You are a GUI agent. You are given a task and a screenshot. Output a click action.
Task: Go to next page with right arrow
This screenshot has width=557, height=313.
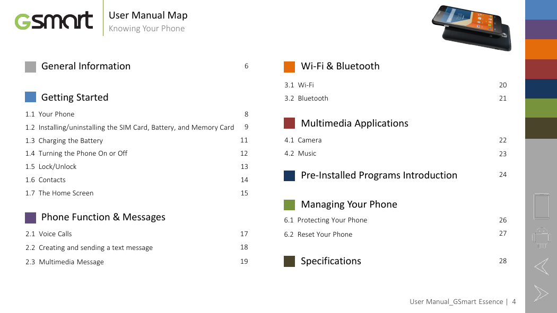point(542,293)
